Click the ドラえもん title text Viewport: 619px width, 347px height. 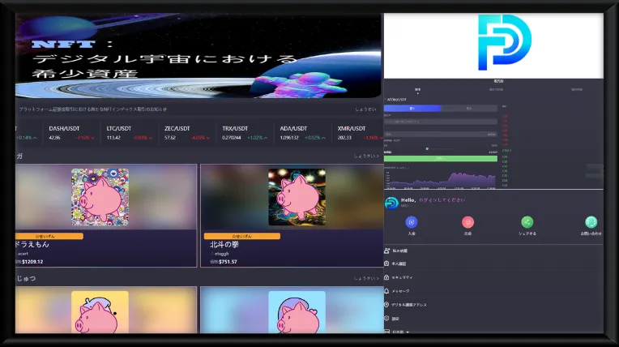[x=32, y=245]
